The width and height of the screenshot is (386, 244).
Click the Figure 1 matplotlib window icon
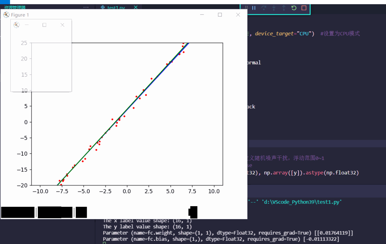coord(6,15)
